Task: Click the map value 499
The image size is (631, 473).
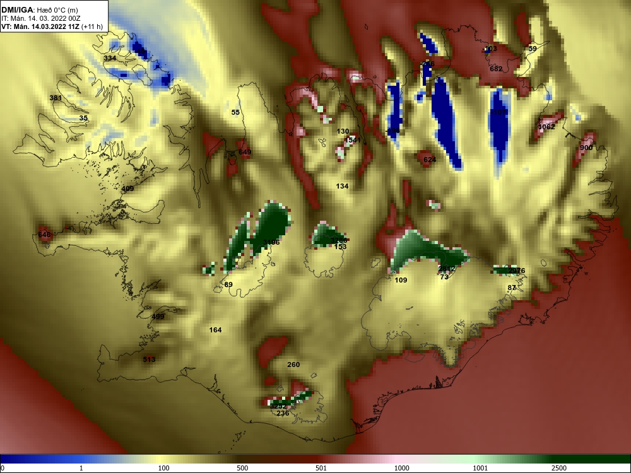Action: (158, 317)
